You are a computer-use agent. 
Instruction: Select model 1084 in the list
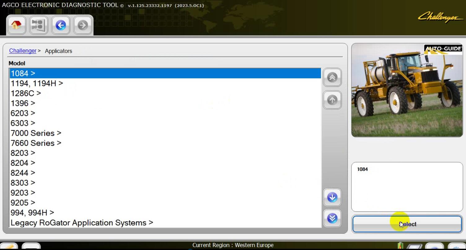(x=165, y=73)
